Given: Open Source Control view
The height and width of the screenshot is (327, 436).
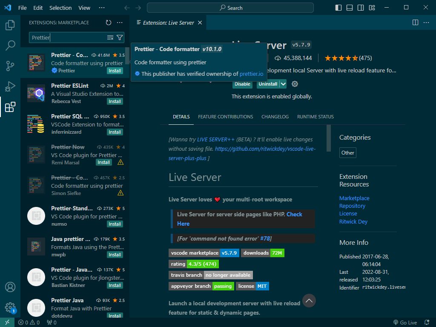Looking at the screenshot, I should point(10,66).
